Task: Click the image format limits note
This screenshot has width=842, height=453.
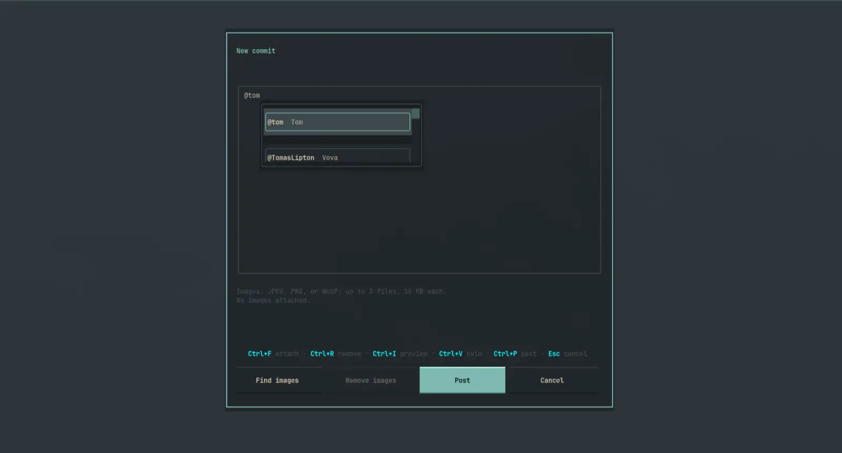Action: coord(341,291)
